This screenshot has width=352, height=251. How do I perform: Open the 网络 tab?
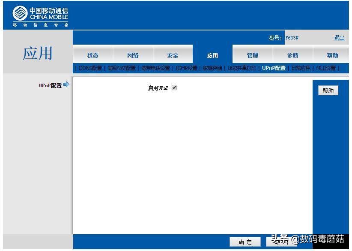pos(133,55)
